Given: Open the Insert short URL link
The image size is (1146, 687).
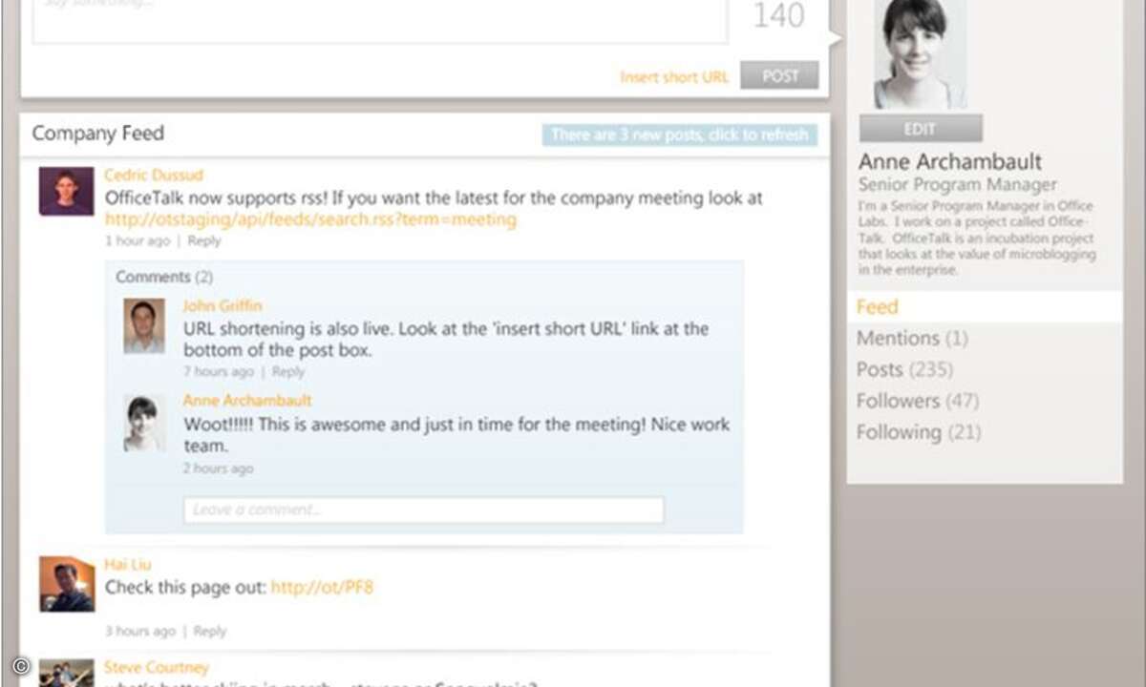Looking at the screenshot, I should 674,77.
